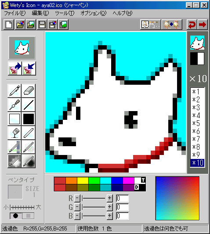Select the filled black rectangle tool

[x=29, y=119]
